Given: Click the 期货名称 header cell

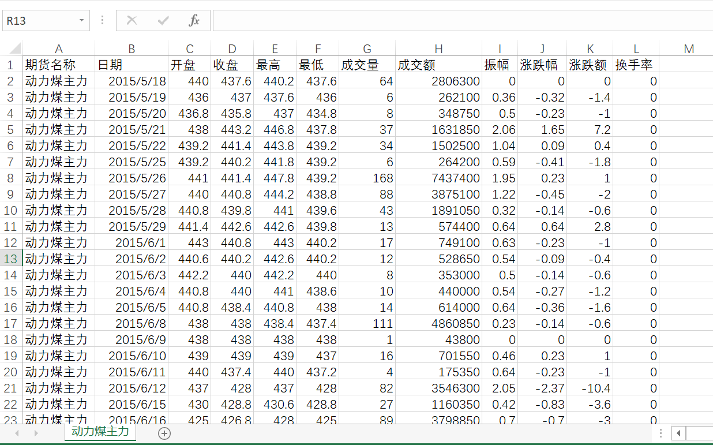Looking at the screenshot, I should [59, 65].
